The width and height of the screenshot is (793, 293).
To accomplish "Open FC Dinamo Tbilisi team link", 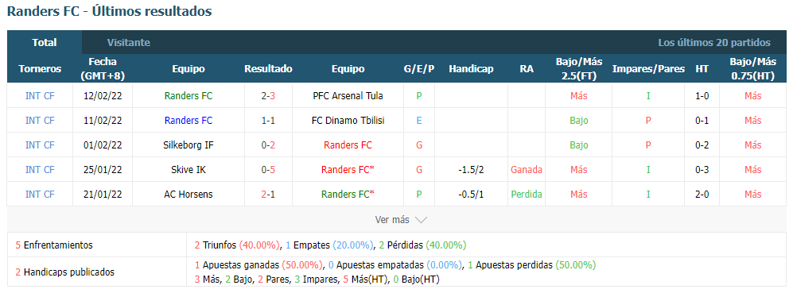I will coord(348,120).
